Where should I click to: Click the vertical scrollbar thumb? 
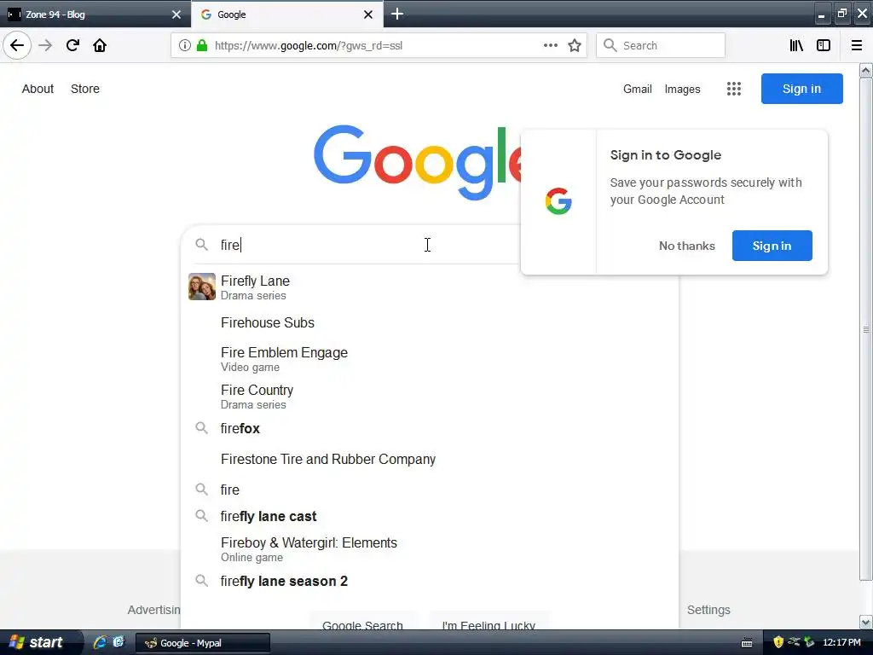pos(866,328)
